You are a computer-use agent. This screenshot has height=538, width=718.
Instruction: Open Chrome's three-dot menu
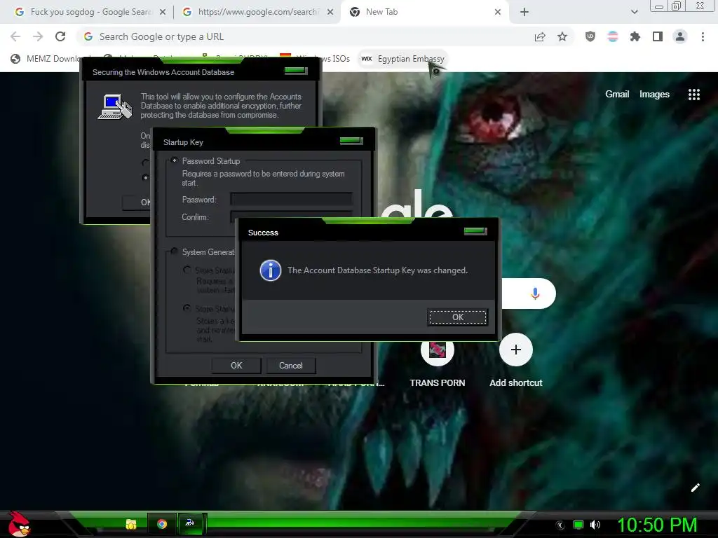[x=703, y=36]
